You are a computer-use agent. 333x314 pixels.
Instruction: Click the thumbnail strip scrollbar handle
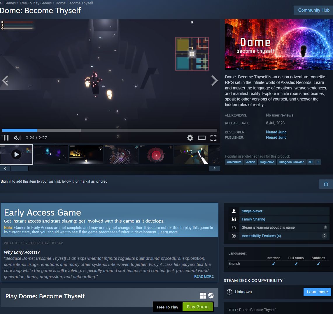pos(20,168)
